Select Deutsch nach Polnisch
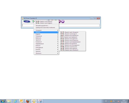The width and height of the screenshot is (129, 103). pos(72,44)
